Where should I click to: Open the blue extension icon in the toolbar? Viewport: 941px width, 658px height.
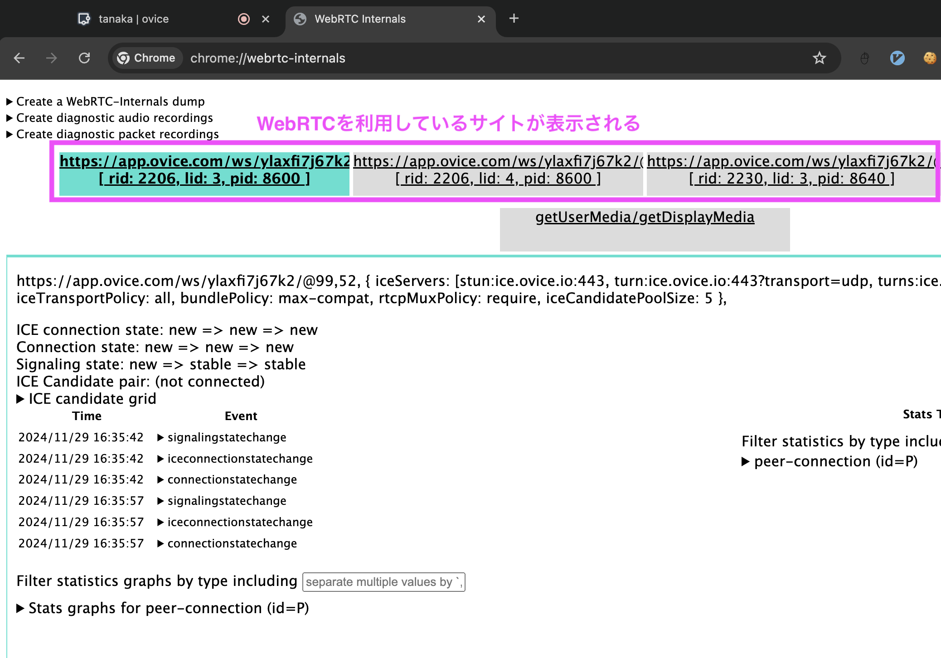click(x=897, y=58)
